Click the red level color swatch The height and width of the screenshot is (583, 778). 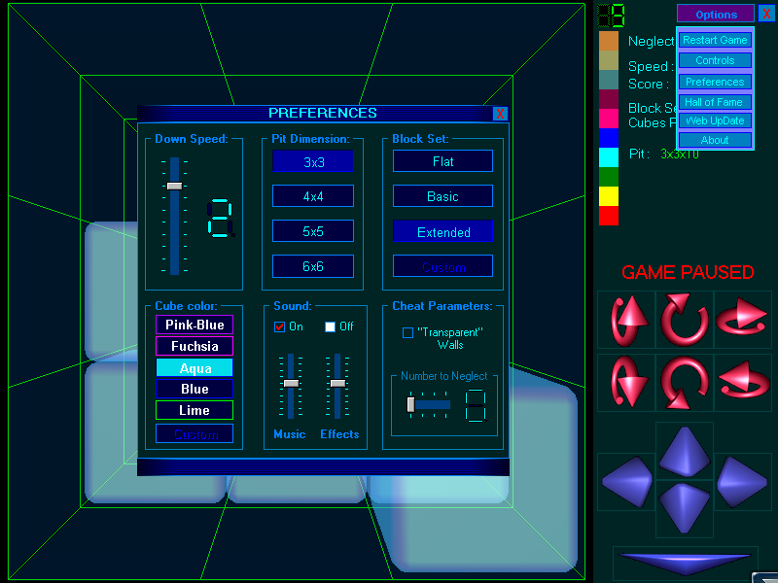(609, 216)
